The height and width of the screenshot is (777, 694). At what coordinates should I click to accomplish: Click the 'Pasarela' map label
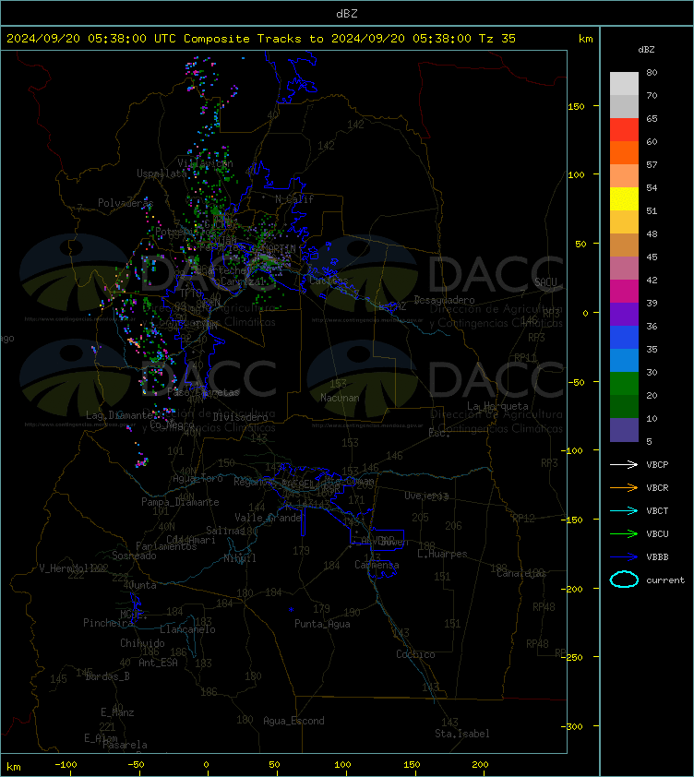[125, 745]
